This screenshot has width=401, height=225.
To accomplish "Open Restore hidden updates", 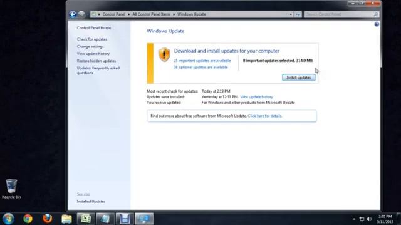I will [x=96, y=61].
